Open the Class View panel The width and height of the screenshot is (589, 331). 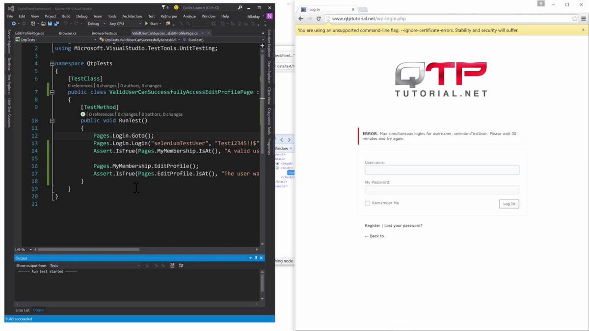click(268, 98)
